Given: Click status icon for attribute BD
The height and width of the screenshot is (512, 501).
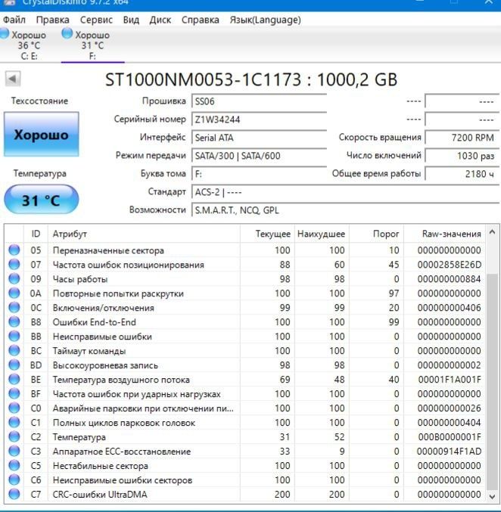Looking at the screenshot, I should tap(14, 365).
